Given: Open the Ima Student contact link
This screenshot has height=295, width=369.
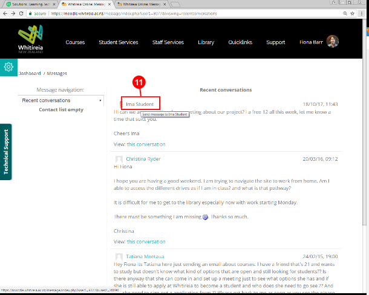Looking at the screenshot, I should tap(140, 104).
